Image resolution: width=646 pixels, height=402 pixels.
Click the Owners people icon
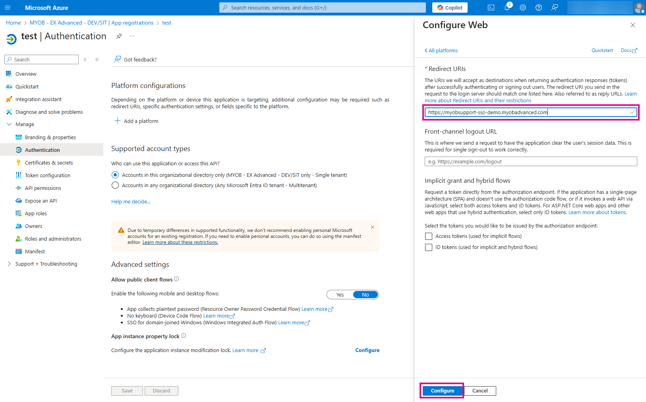pos(18,226)
